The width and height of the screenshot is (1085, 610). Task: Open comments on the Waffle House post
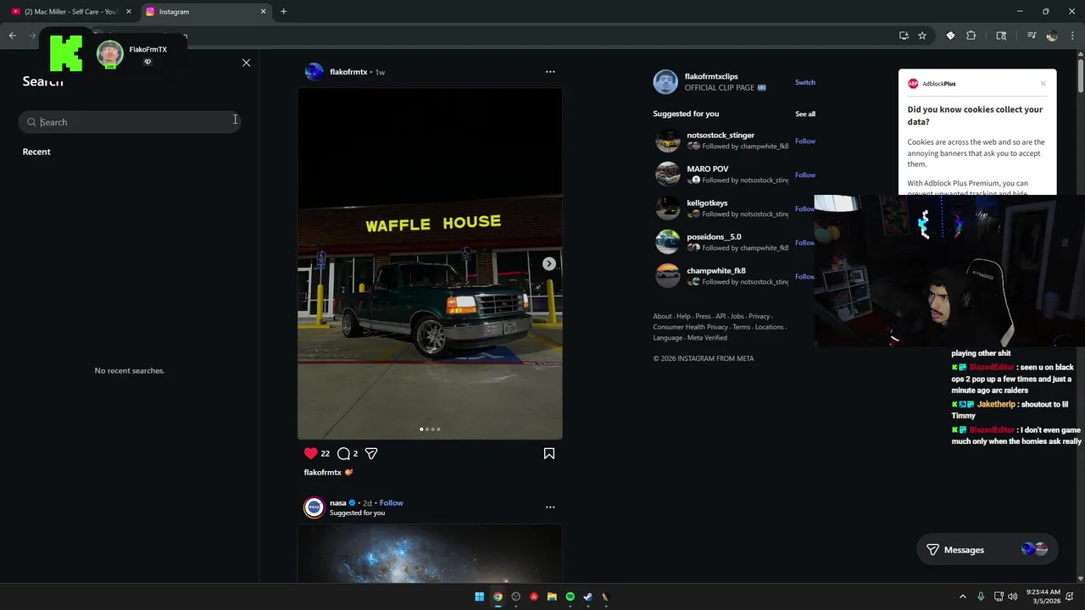point(343,453)
